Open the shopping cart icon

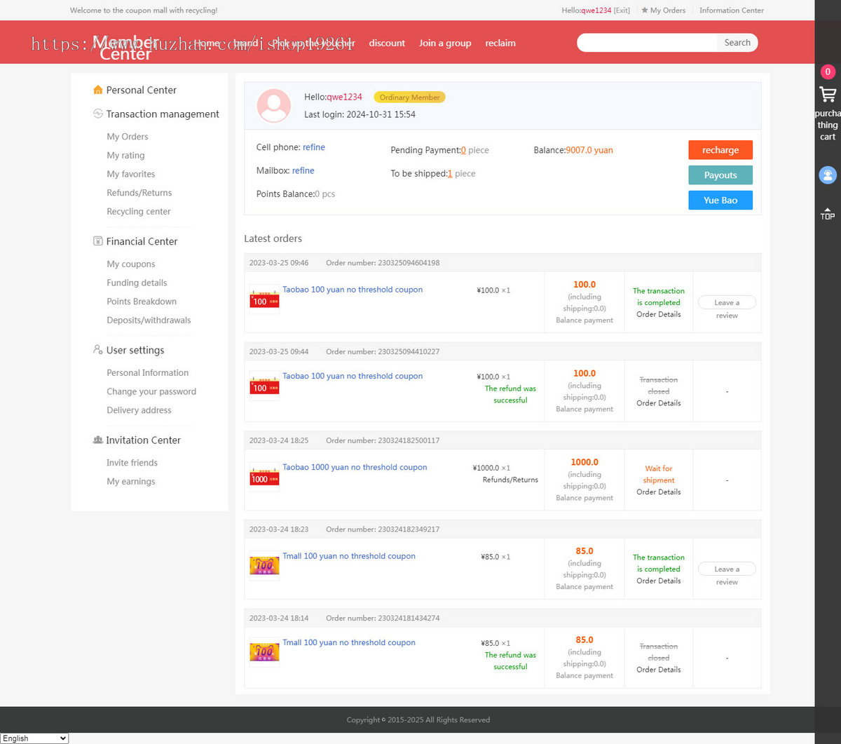click(x=828, y=95)
